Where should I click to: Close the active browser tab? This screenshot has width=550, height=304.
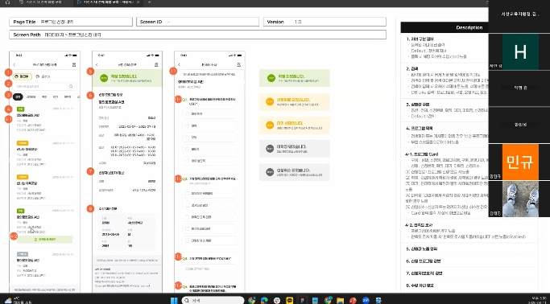coord(138,2)
